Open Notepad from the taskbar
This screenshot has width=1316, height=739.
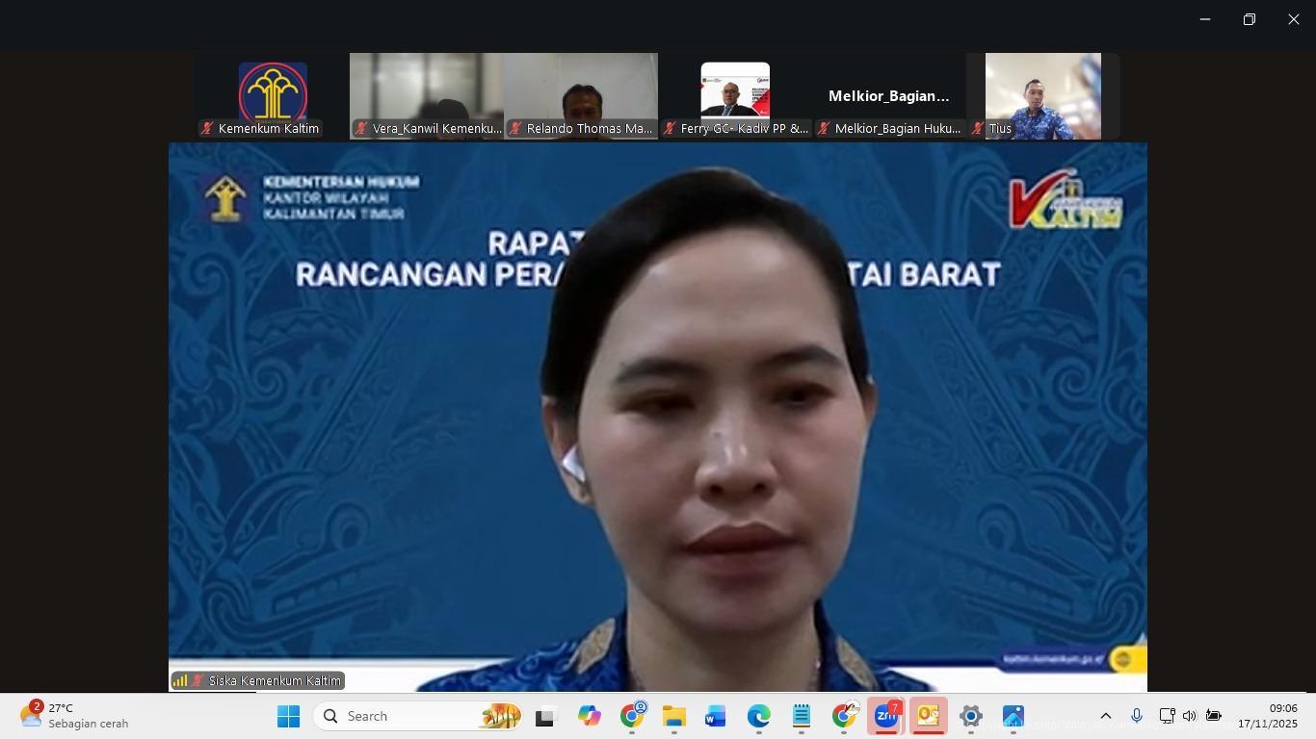click(801, 716)
